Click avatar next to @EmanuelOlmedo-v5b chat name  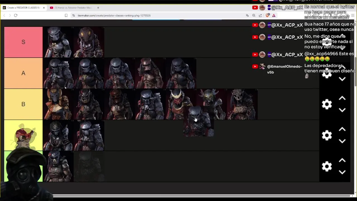coord(262,66)
